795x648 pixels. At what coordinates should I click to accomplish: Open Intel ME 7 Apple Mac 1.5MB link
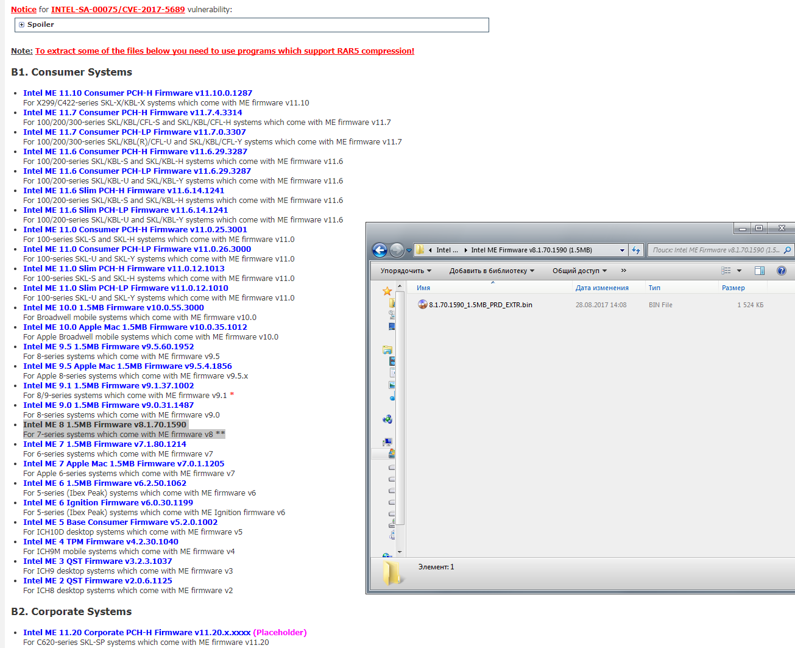pyautogui.click(x=124, y=463)
